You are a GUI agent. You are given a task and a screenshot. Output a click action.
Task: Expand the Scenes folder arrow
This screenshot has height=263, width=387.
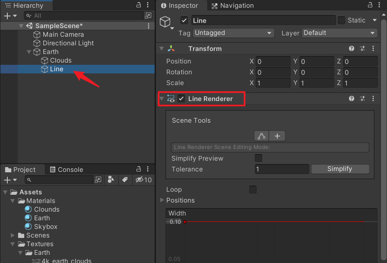13,235
